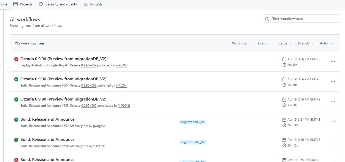Click success status icon of run #602
This screenshot has height=162, width=345.
tap(16, 119)
